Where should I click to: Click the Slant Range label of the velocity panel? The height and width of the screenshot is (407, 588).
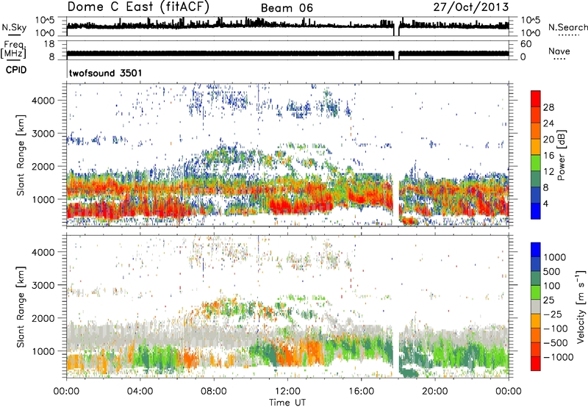(x=21, y=307)
